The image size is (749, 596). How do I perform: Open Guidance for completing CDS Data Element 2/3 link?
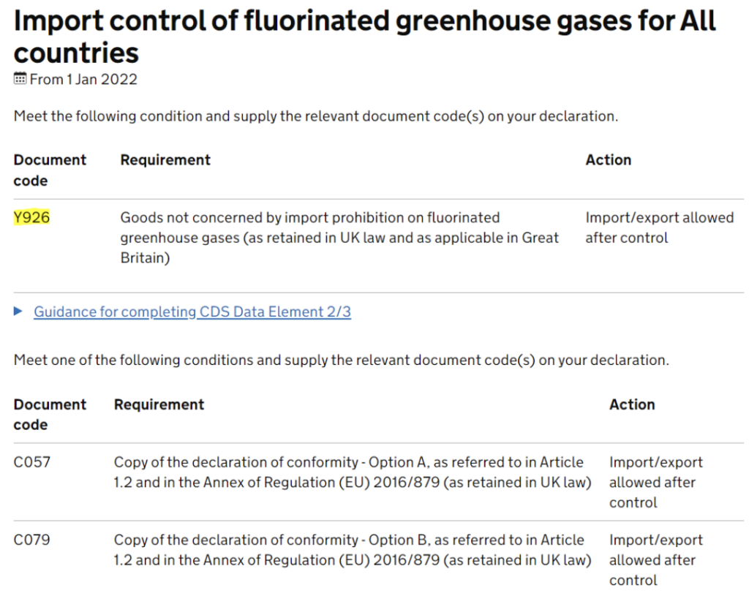(192, 312)
